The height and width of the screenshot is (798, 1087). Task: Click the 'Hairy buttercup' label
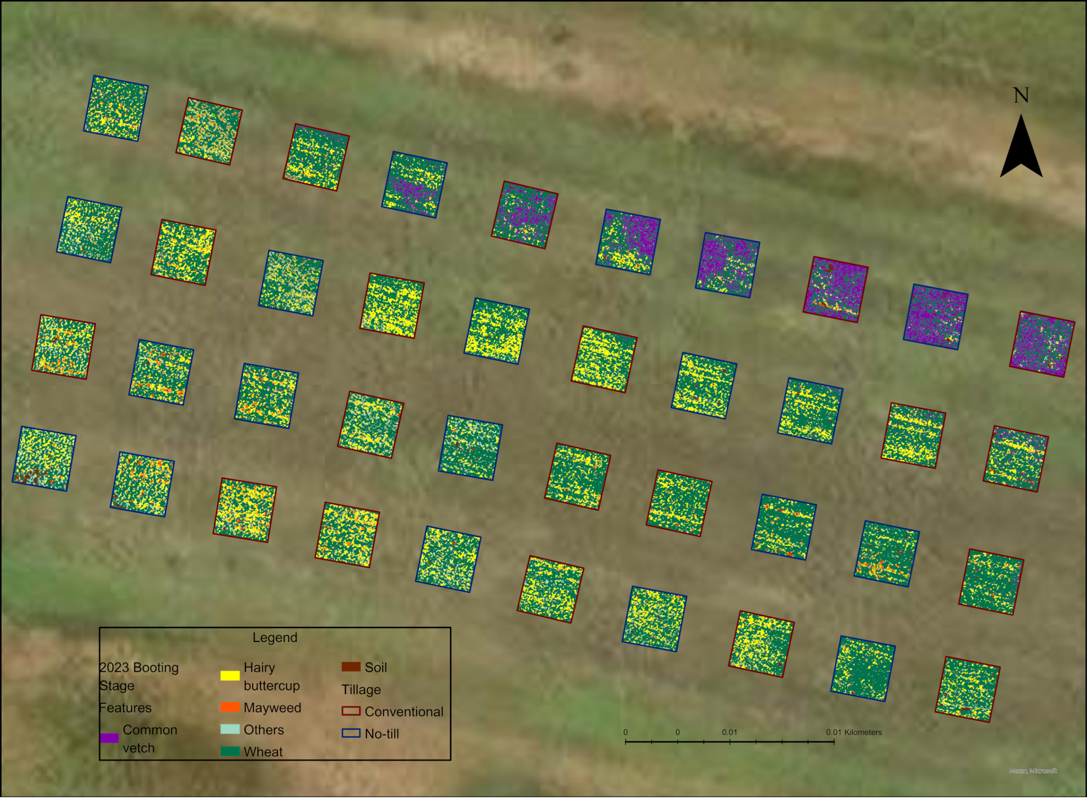[x=272, y=676]
